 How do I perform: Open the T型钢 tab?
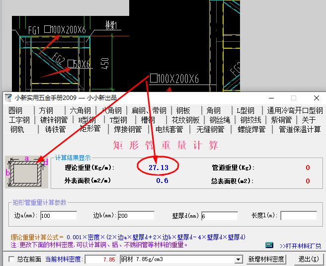[120, 120]
